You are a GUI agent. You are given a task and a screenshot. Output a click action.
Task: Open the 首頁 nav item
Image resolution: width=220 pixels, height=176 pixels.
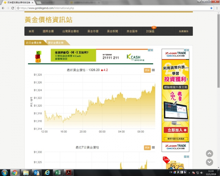[x=31, y=31]
